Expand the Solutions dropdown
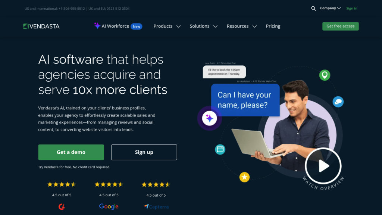Image resolution: width=382 pixels, height=215 pixels. pyautogui.click(x=203, y=26)
